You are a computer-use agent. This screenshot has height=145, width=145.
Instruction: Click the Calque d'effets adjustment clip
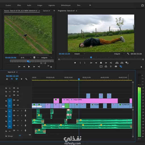click(93, 101)
